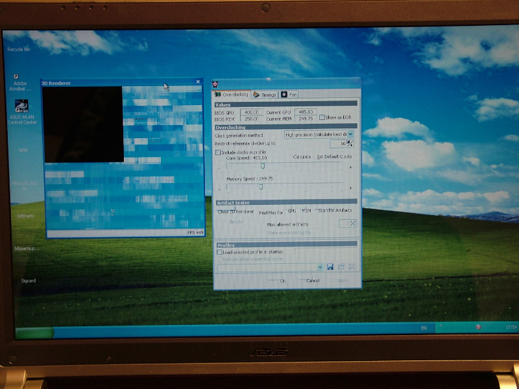Enable the Show as DDR checkbox

pyautogui.click(x=322, y=117)
